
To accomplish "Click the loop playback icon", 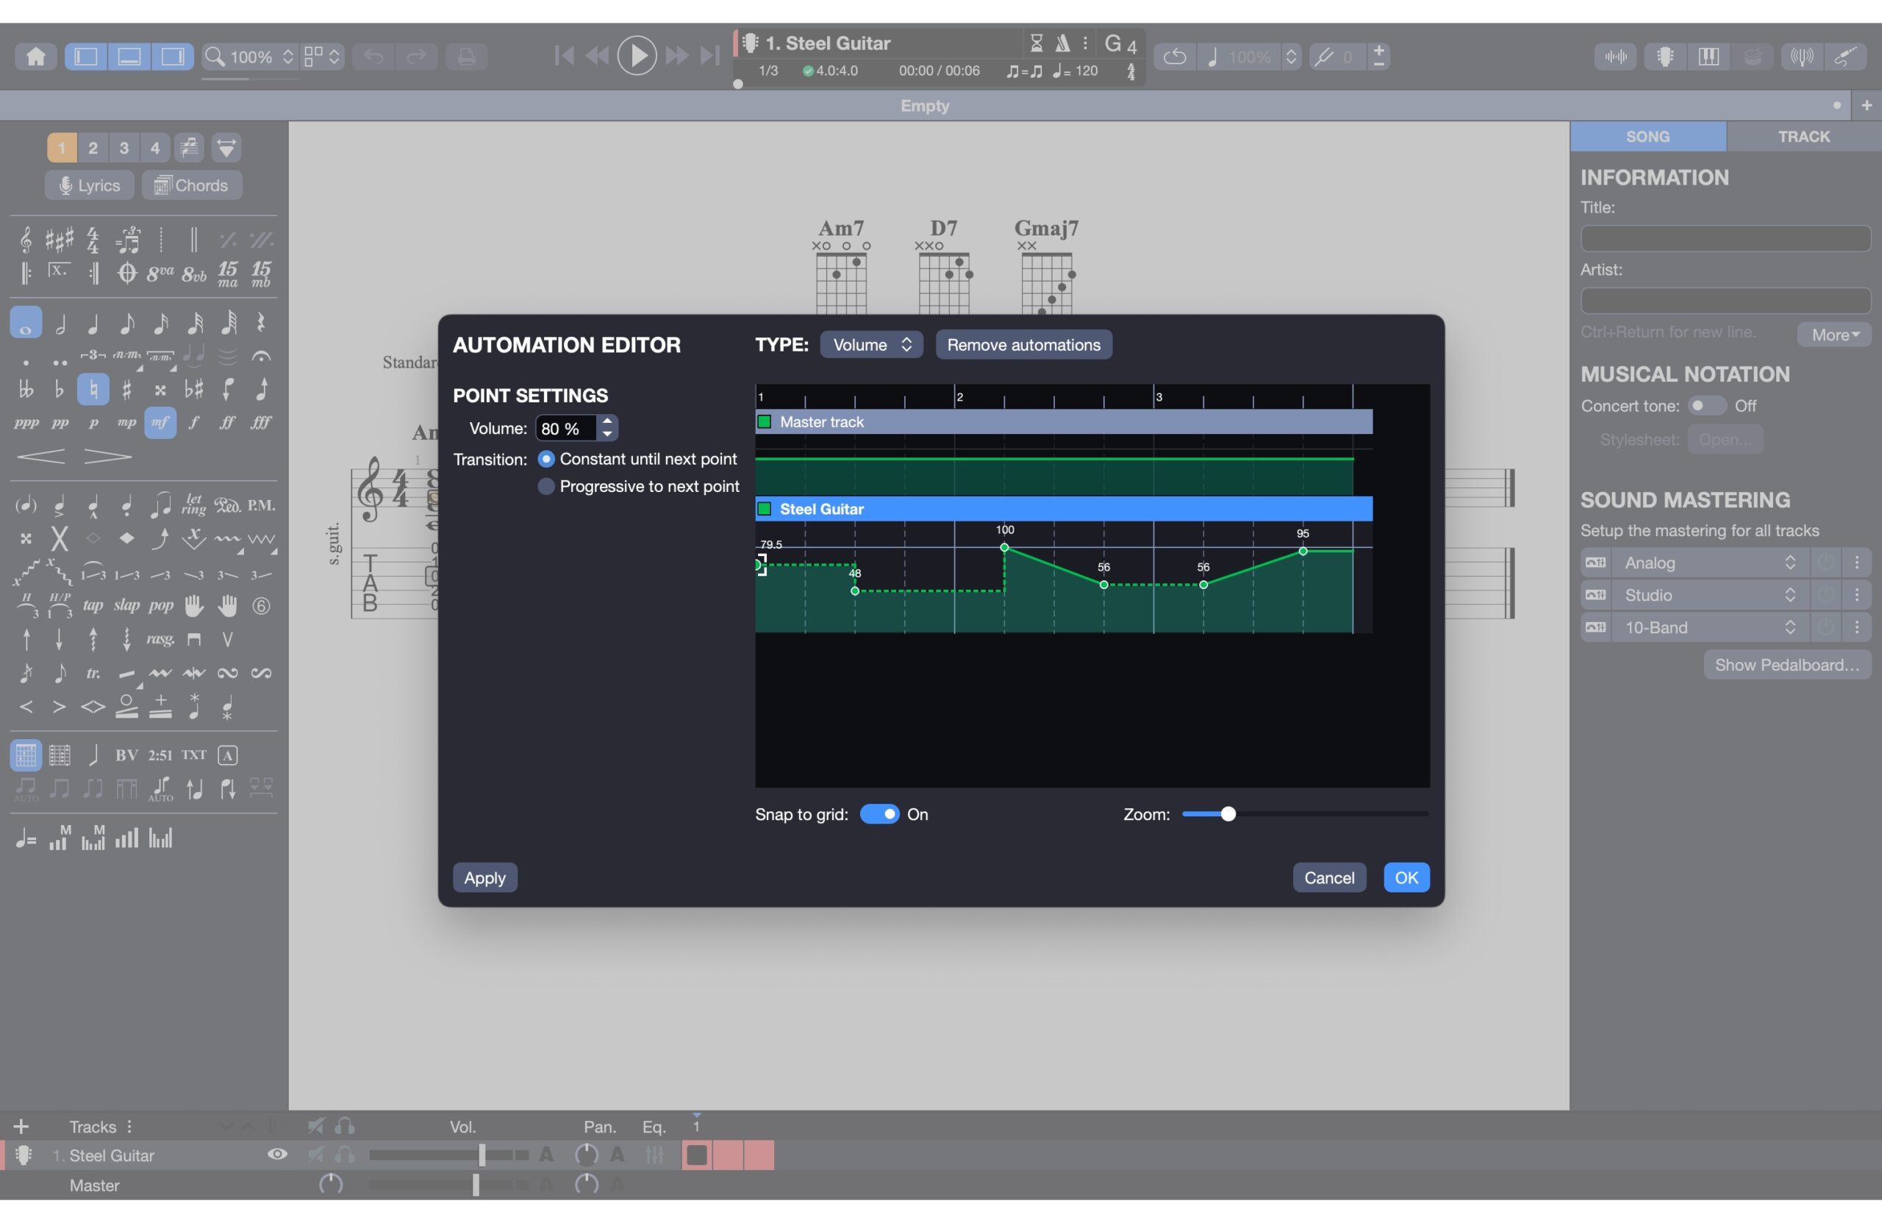I will click(x=1174, y=57).
